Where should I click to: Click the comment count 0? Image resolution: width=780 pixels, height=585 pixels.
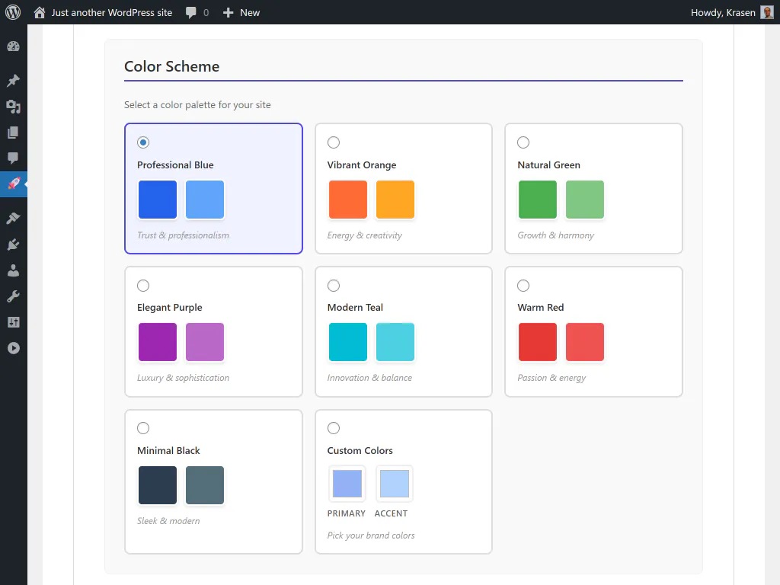pyautogui.click(x=206, y=12)
